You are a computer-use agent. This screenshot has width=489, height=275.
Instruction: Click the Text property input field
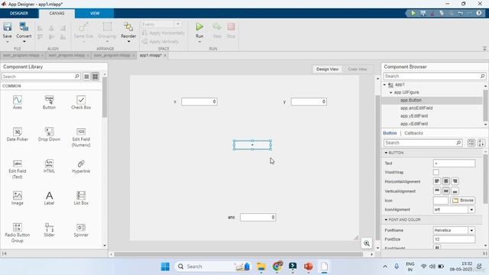tap(454, 163)
